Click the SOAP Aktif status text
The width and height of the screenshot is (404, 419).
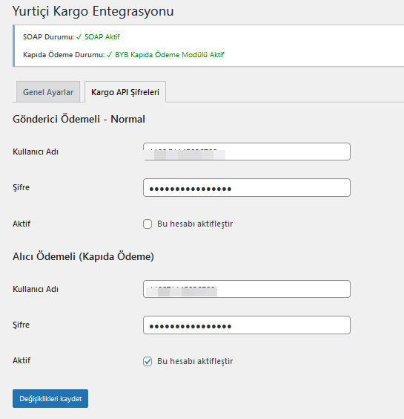(102, 37)
